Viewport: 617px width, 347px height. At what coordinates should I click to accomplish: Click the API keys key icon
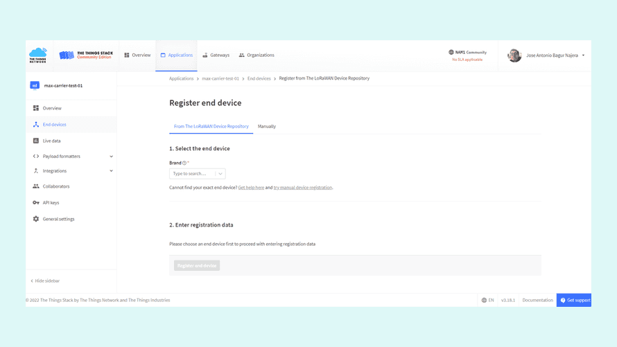(36, 203)
